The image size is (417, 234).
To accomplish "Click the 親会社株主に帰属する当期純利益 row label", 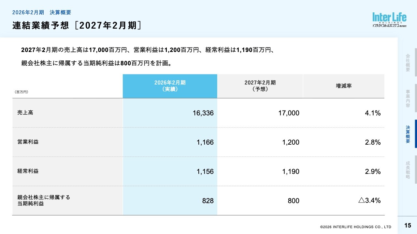I will coord(44,201).
